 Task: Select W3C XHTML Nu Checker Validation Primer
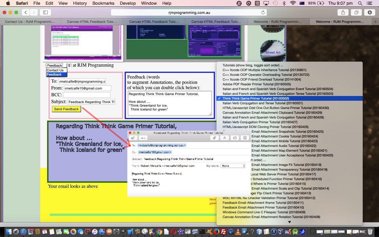(x=290, y=198)
